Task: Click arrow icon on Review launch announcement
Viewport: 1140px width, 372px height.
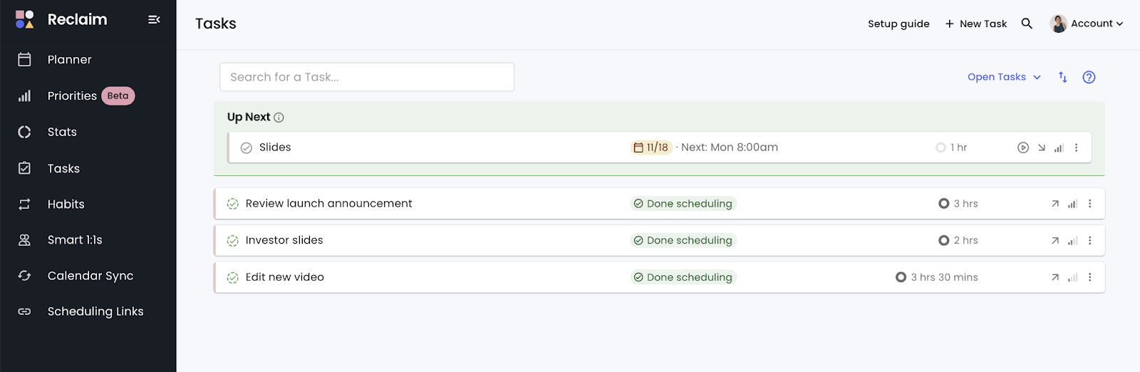Action: [x=1055, y=204]
